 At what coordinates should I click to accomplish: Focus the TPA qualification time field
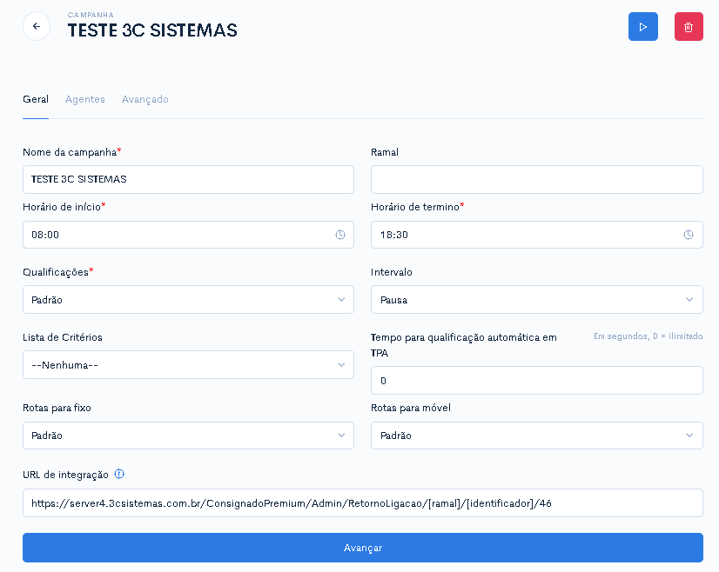pos(536,381)
